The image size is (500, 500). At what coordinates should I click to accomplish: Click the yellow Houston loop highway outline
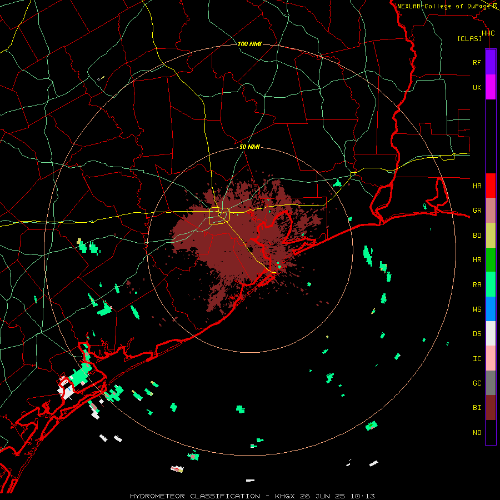click(219, 216)
